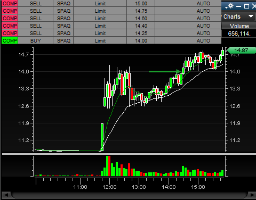Click the horizontal scrollbar right arrow
Screen dimensions: 256x200
click(x=252, y=195)
